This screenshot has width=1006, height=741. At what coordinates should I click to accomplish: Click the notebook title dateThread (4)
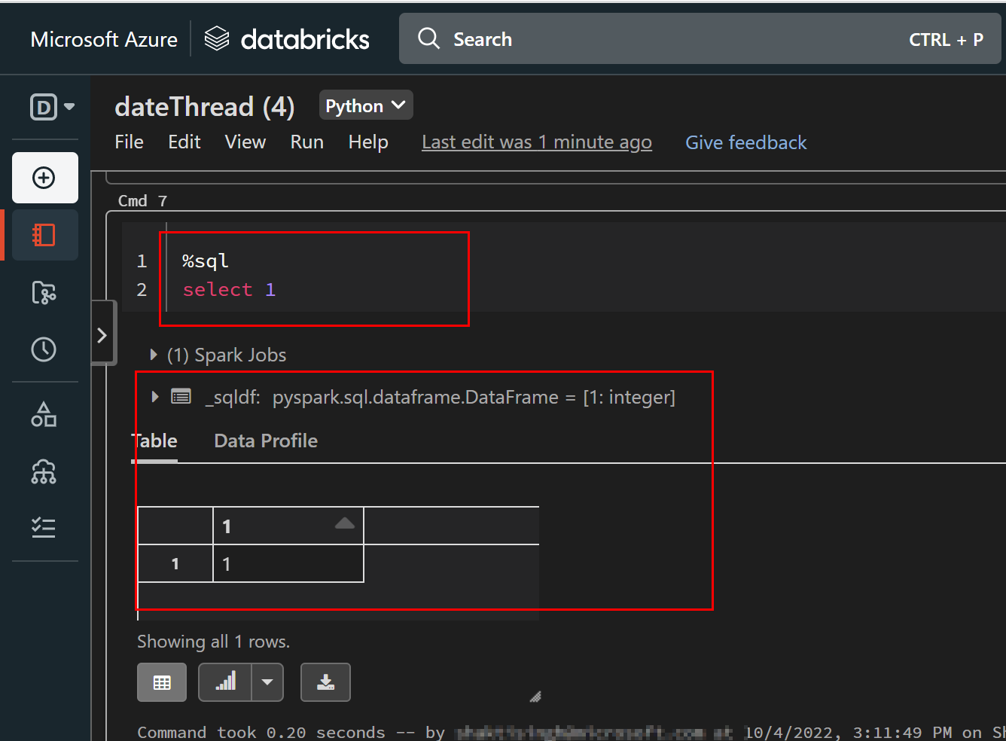[x=204, y=106]
